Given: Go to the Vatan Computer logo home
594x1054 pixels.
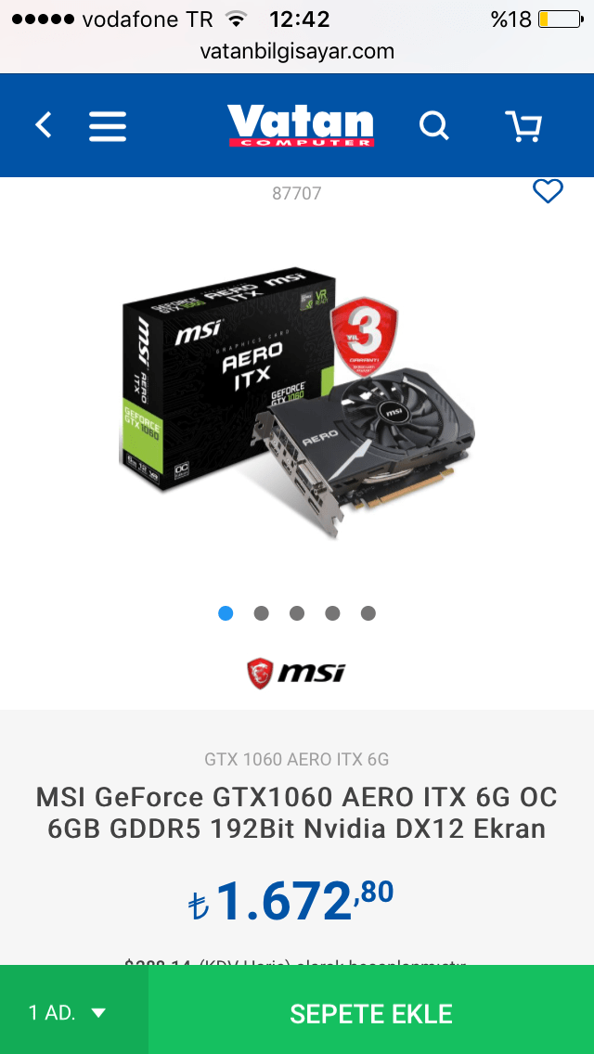Looking at the screenshot, I should [x=300, y=125].
